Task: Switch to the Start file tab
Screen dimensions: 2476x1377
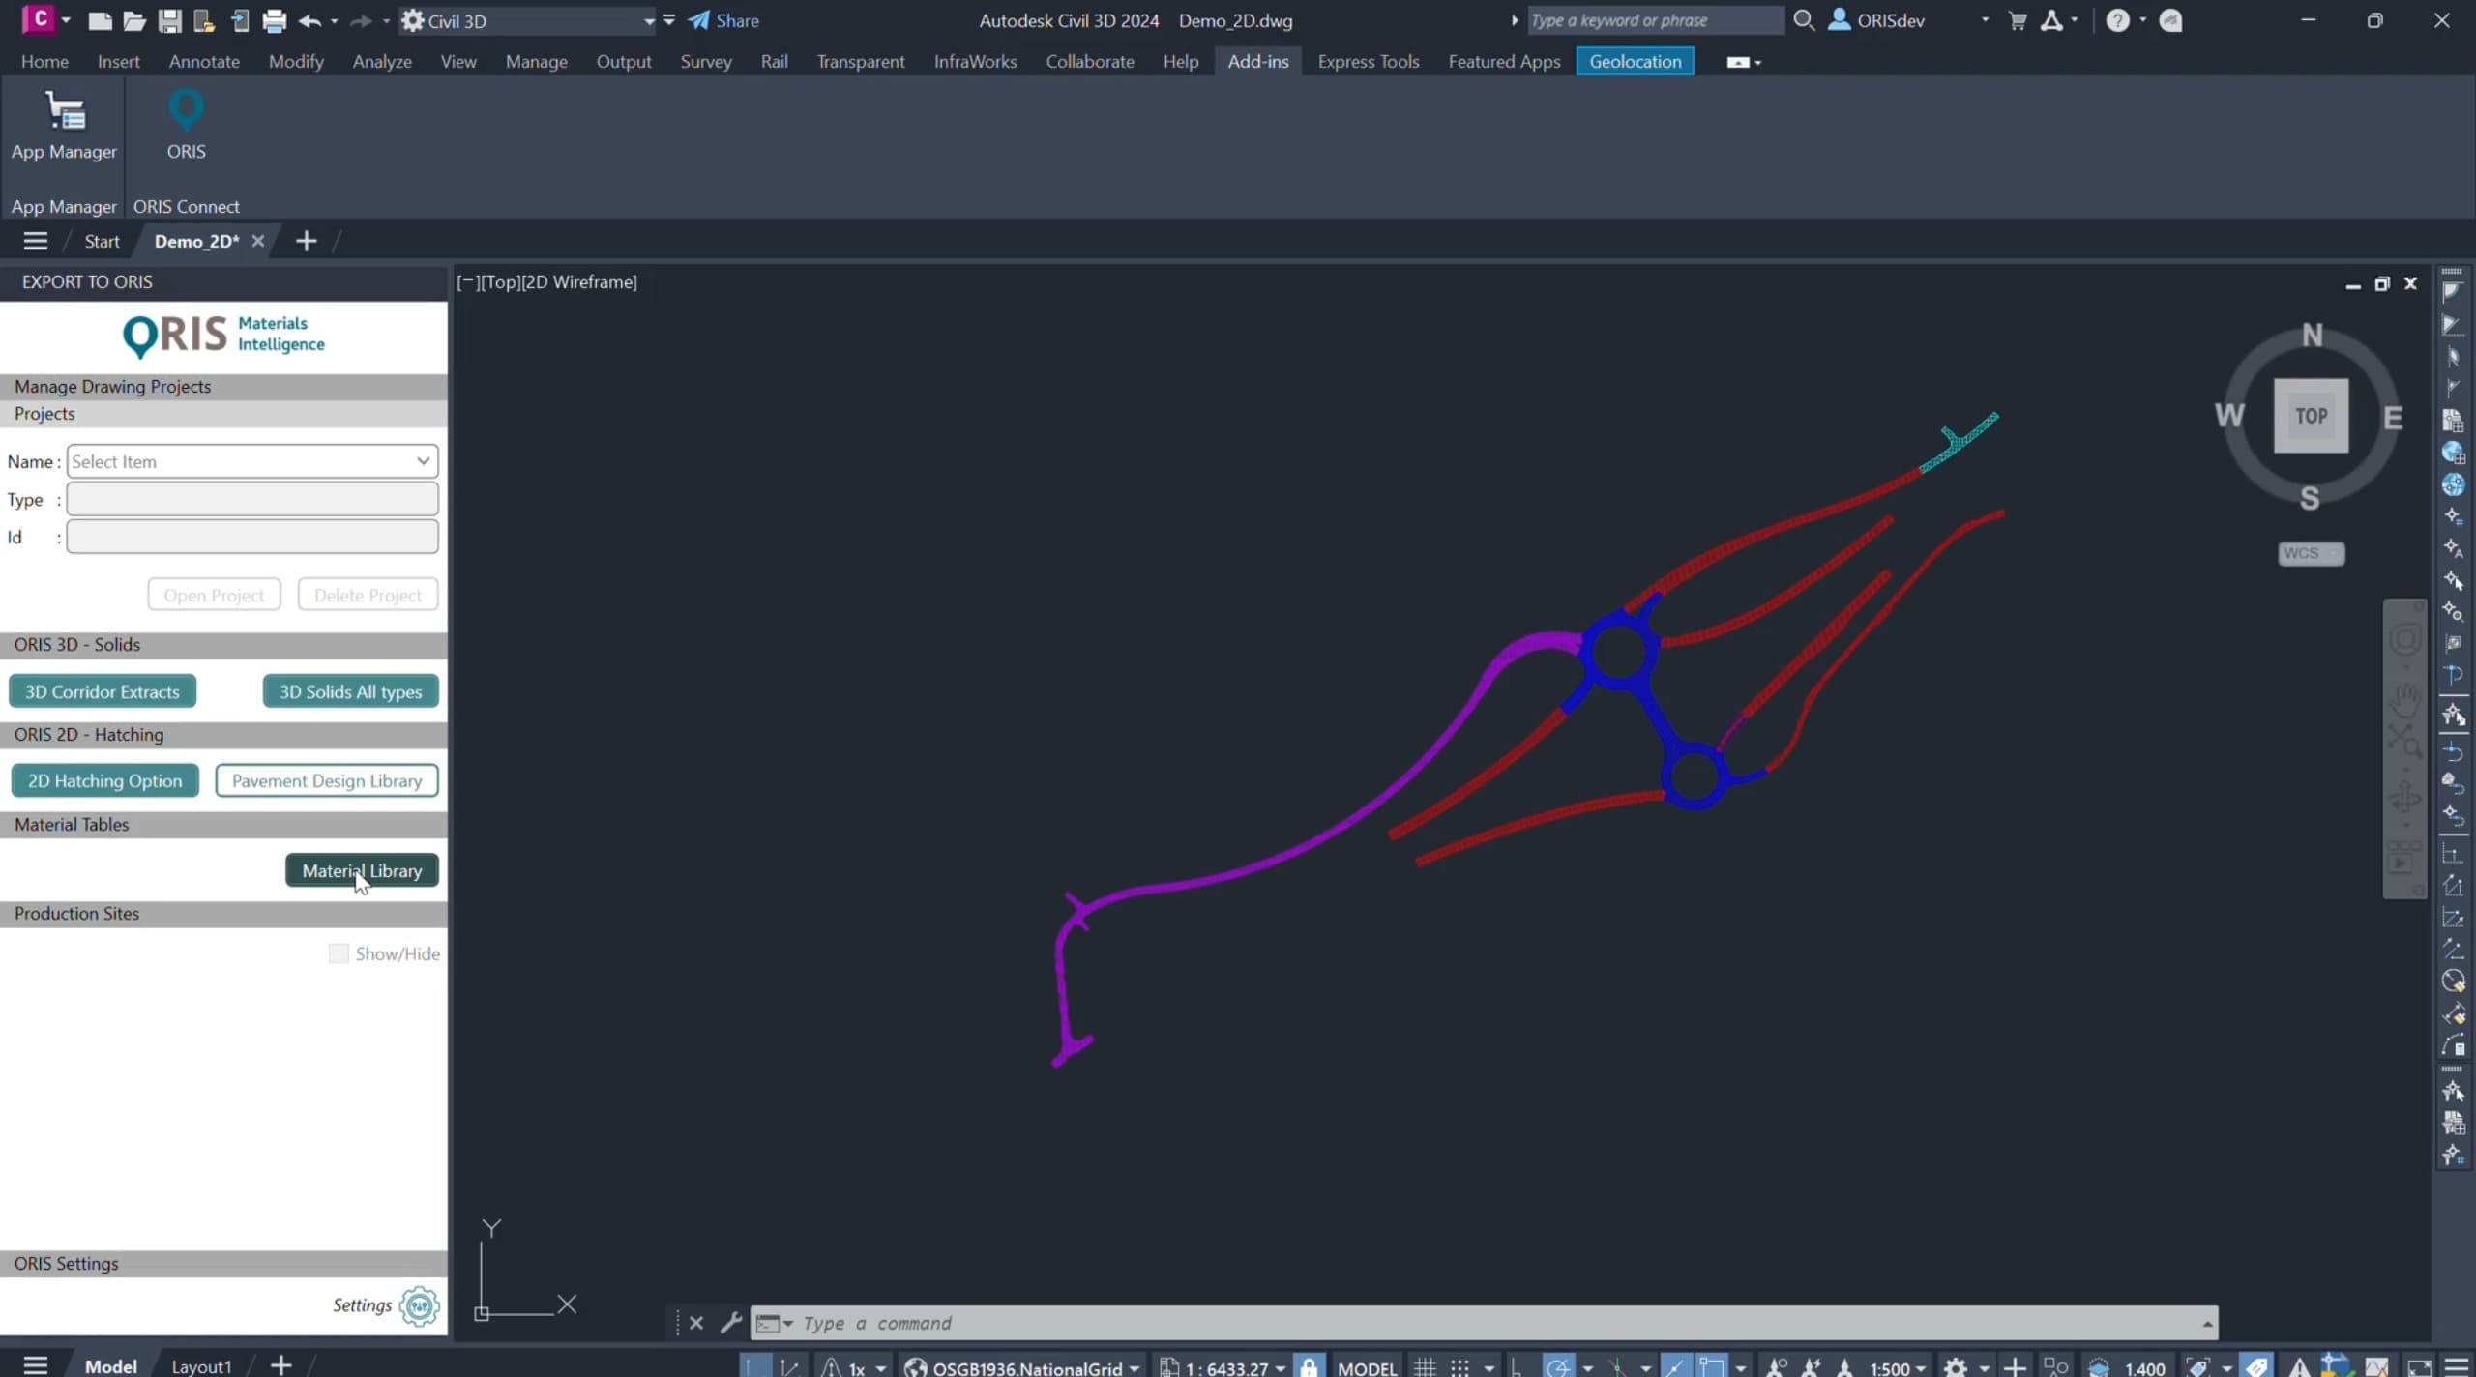Action: point(102,241)
